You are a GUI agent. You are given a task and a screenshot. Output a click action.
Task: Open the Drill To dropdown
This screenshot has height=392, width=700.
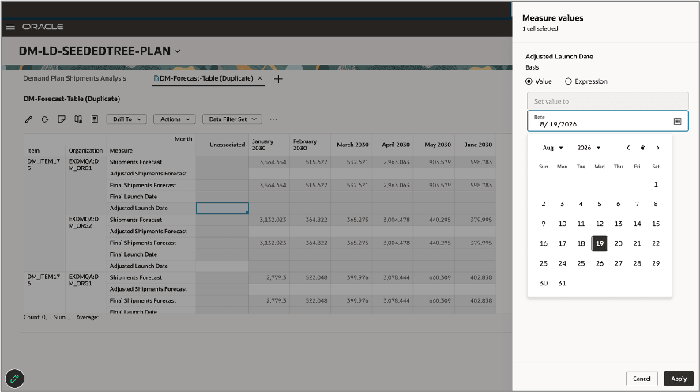point(126,119)
